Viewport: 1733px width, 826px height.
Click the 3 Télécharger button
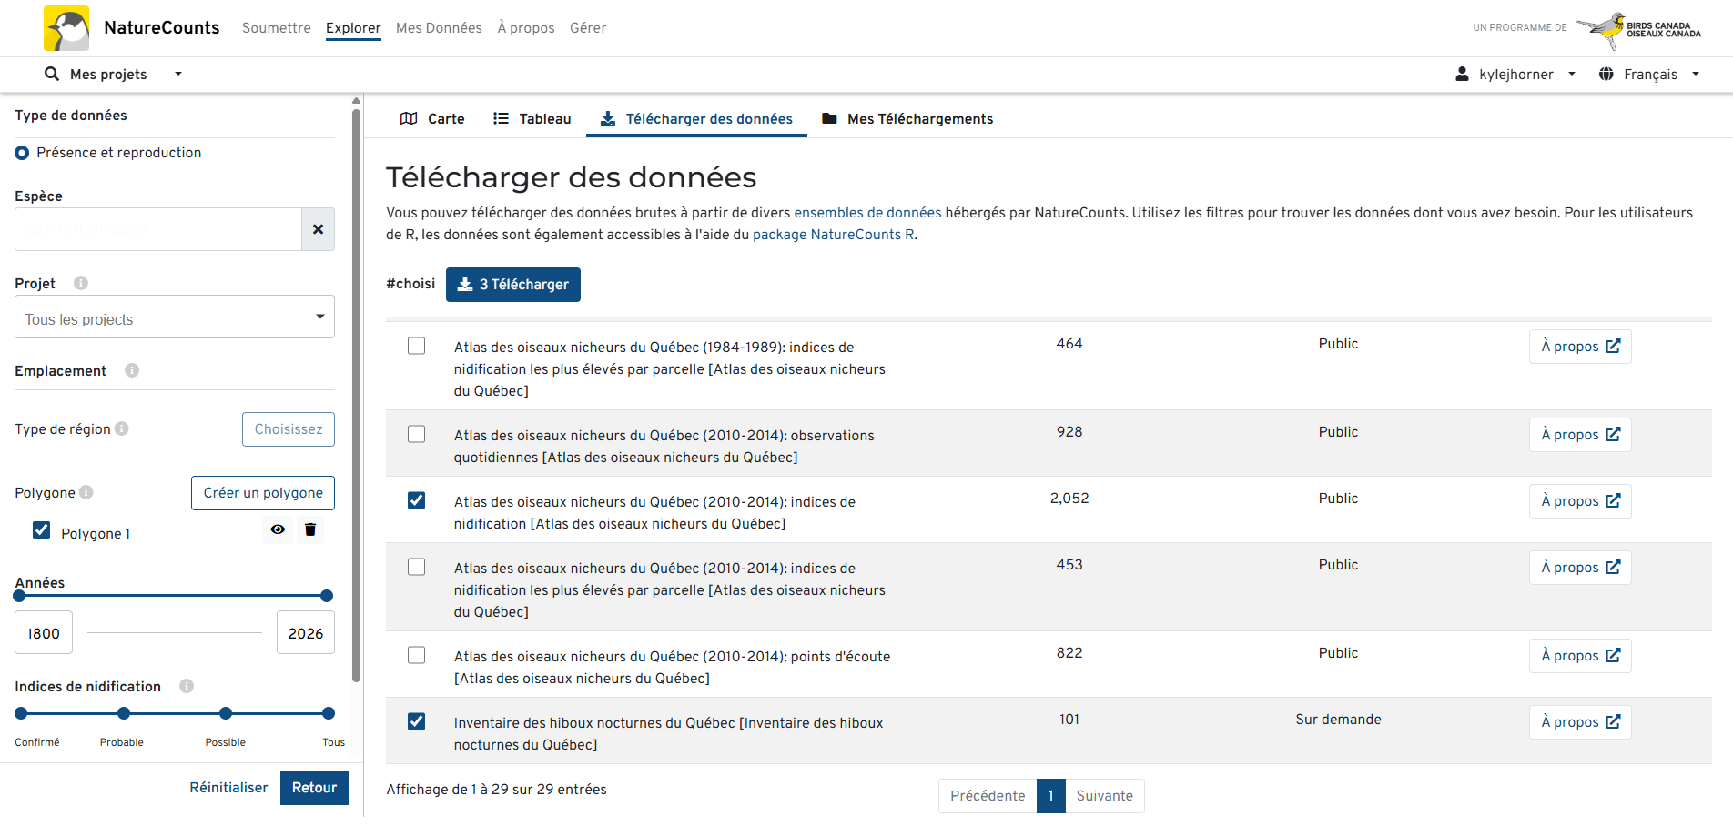(x=512, y=285)
